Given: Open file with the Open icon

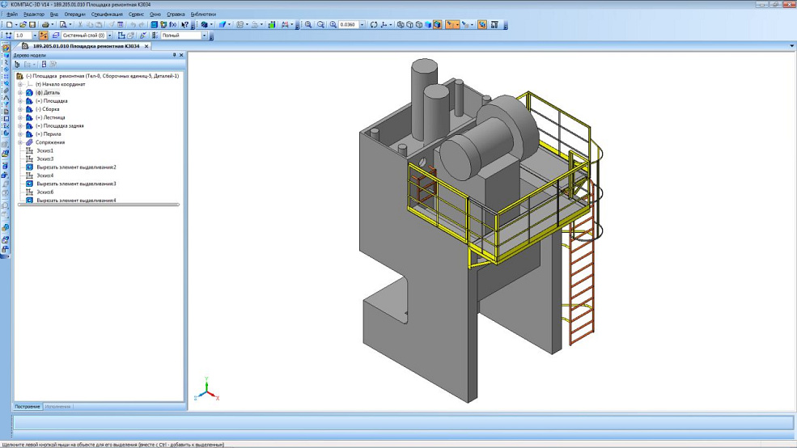Looking at the screenshot, I should tap(23, 25).
